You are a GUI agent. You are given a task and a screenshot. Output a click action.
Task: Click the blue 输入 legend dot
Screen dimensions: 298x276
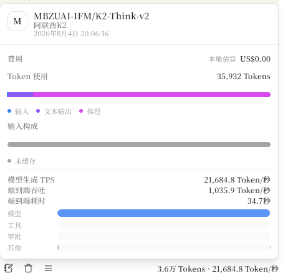click(9, 111)
